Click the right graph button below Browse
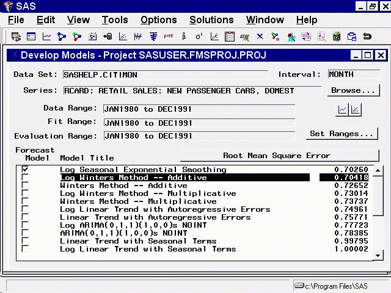391x293 pixels. (x=355, y=110)
